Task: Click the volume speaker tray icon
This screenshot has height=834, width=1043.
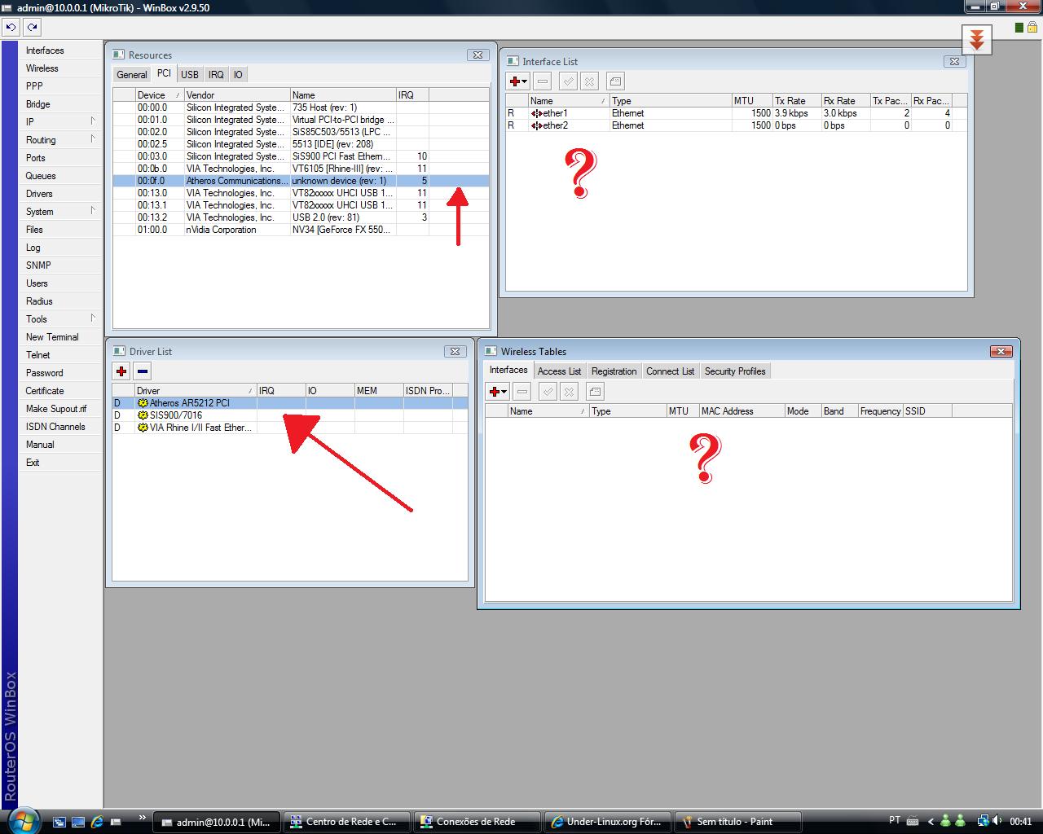Action: [x=999, y=821]
